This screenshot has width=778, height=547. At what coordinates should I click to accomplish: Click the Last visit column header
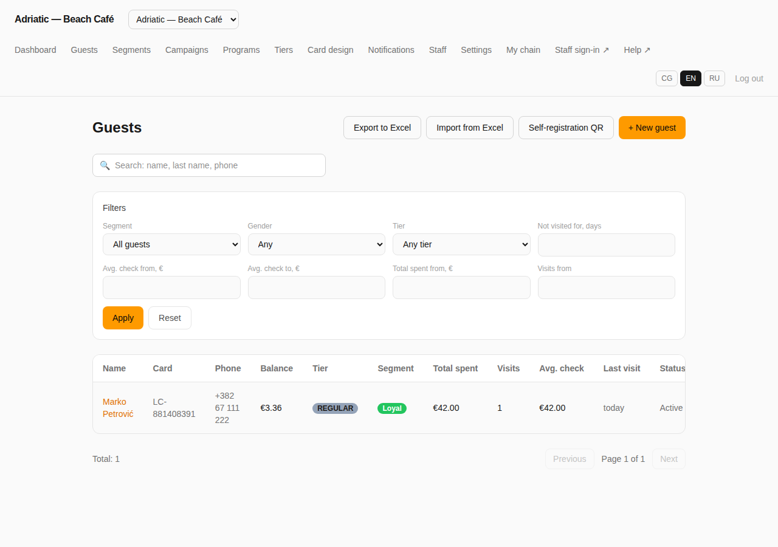point(622,368)
